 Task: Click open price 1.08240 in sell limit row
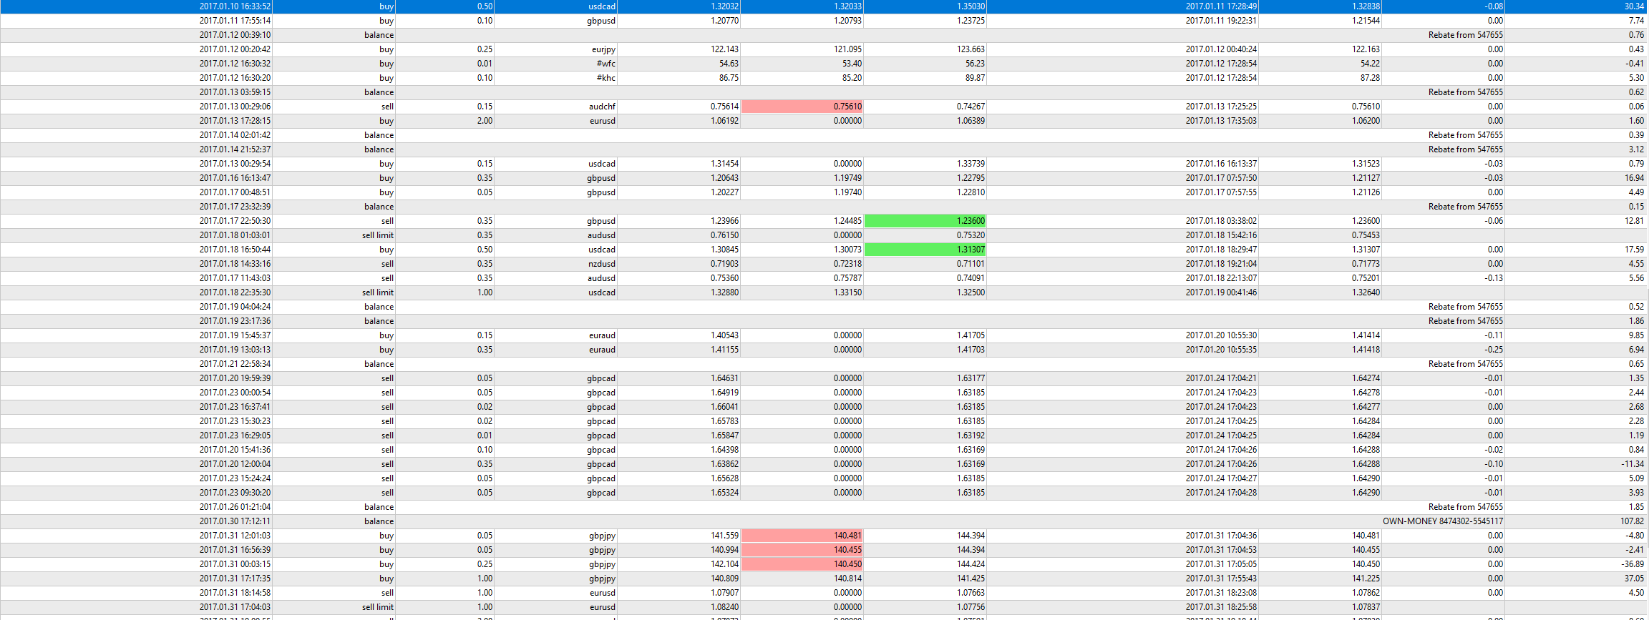click(724, 607)
